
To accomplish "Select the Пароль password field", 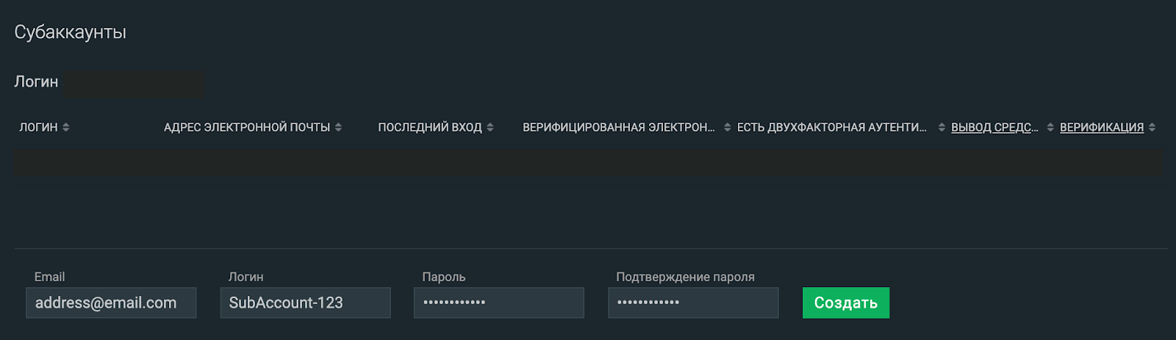I will [498, 303].
